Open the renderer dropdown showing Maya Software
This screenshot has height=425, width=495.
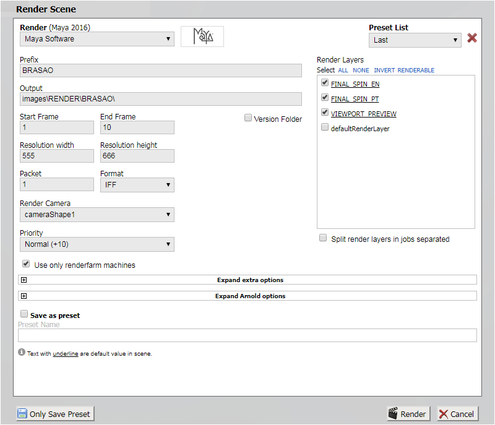[x=97, y=40]
